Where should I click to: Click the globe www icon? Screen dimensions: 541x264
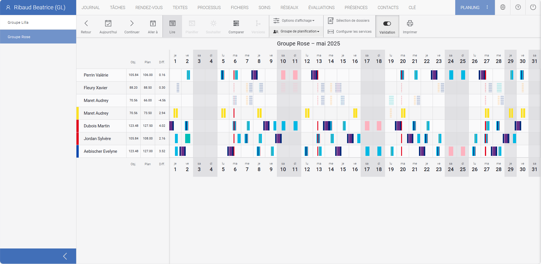point(503,7)
